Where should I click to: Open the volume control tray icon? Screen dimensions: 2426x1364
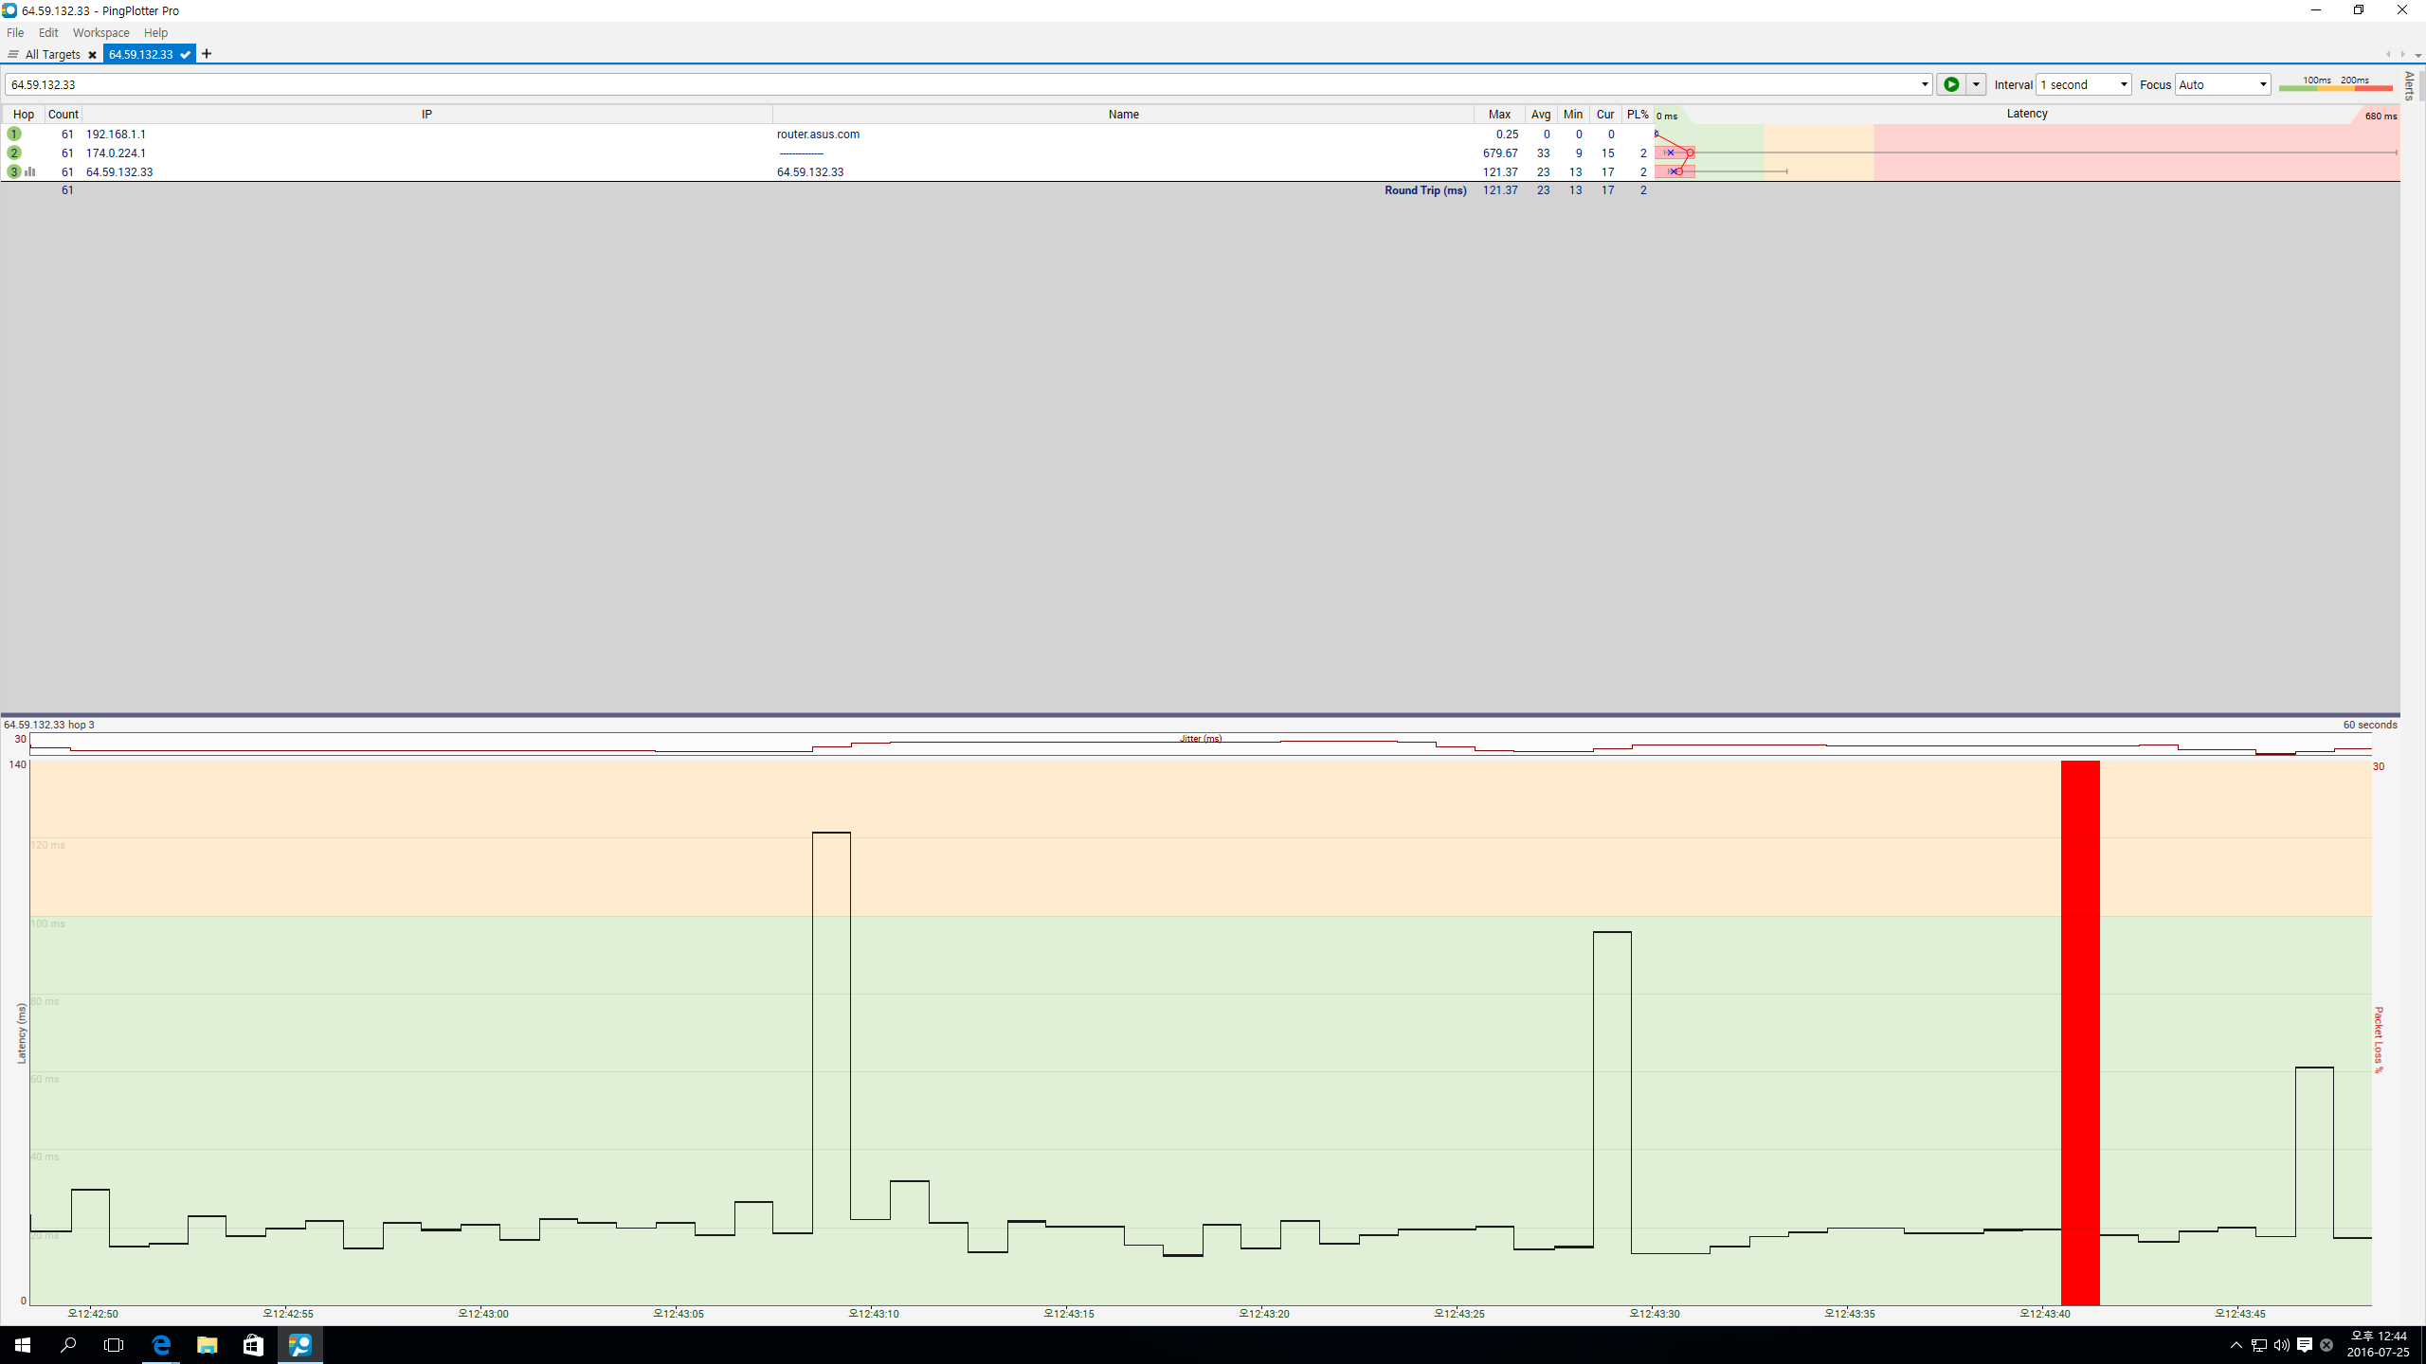click(x=2281, y=1345)
